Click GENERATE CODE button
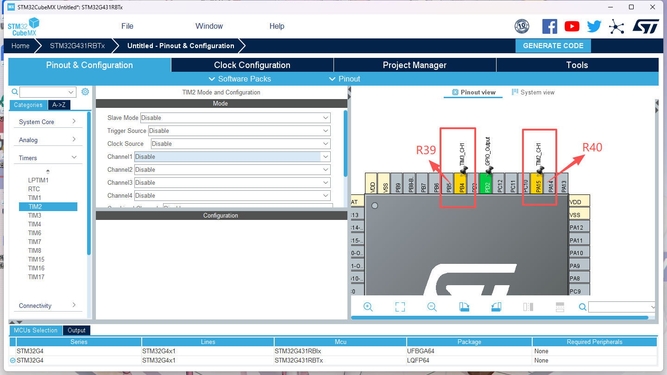 [553, 46]
